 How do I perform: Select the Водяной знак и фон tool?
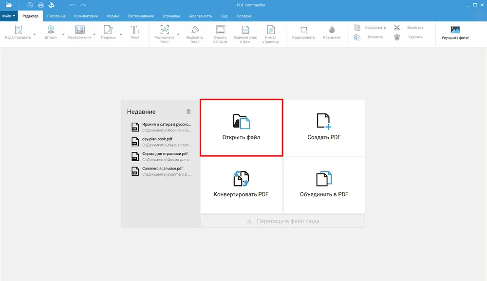(245, 34)
